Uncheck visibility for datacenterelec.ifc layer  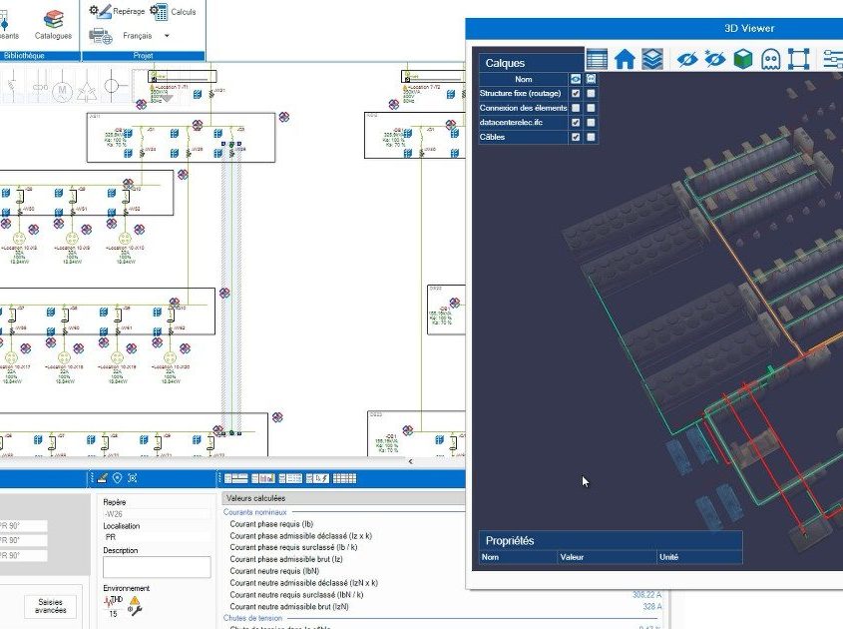[x=576, y=122]
